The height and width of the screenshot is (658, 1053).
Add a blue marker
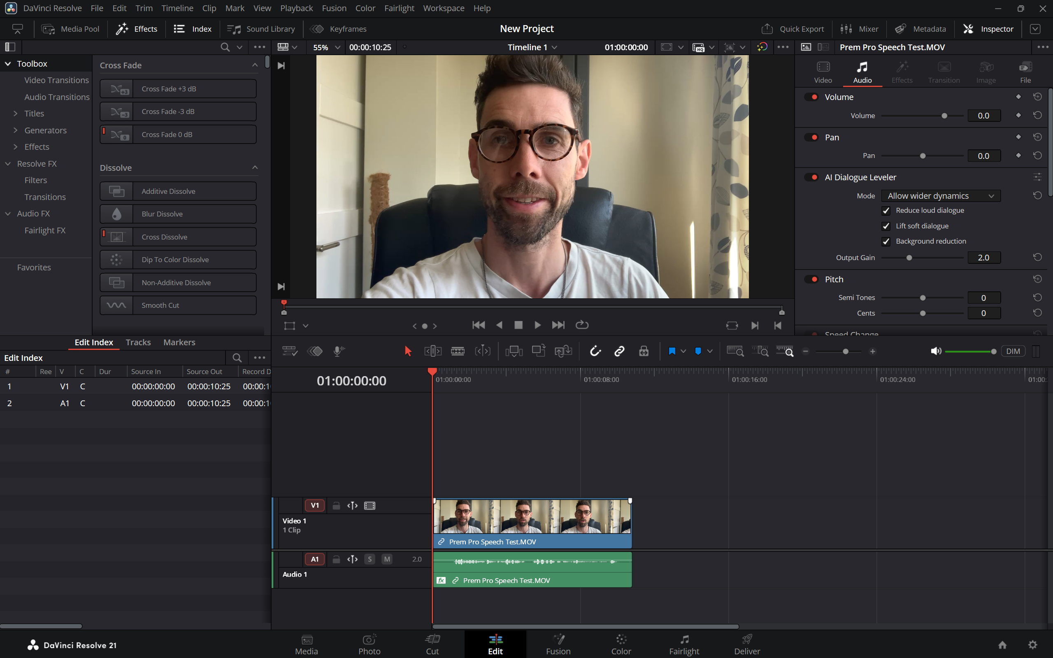(x=698, y=351)
